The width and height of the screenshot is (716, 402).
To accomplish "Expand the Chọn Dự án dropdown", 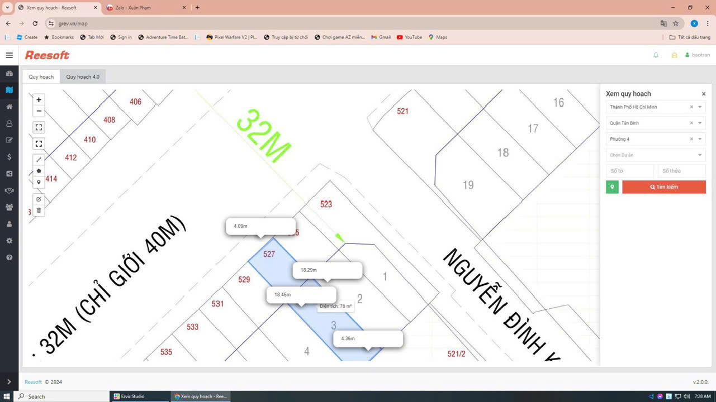I will 700,155.
